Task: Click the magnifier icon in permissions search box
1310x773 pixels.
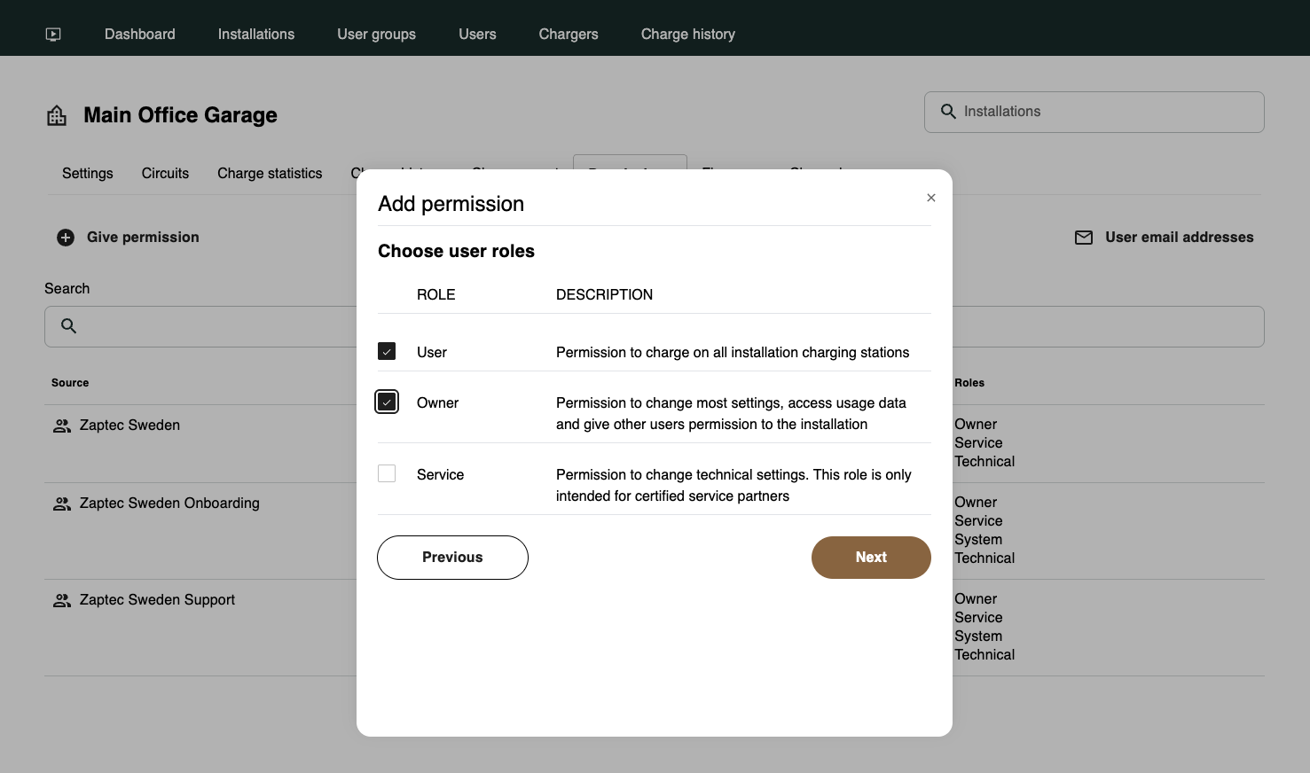Action: (68, 326)
